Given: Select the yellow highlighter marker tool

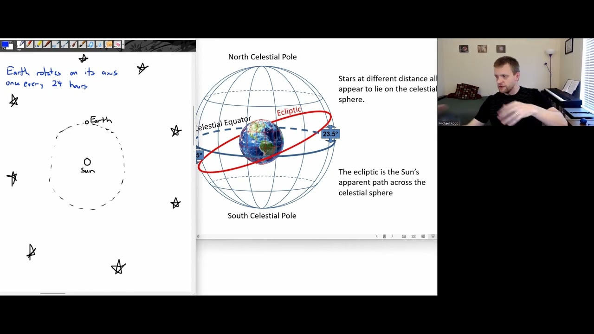Looking at the screenshot, I should click(x=38, y=45).
